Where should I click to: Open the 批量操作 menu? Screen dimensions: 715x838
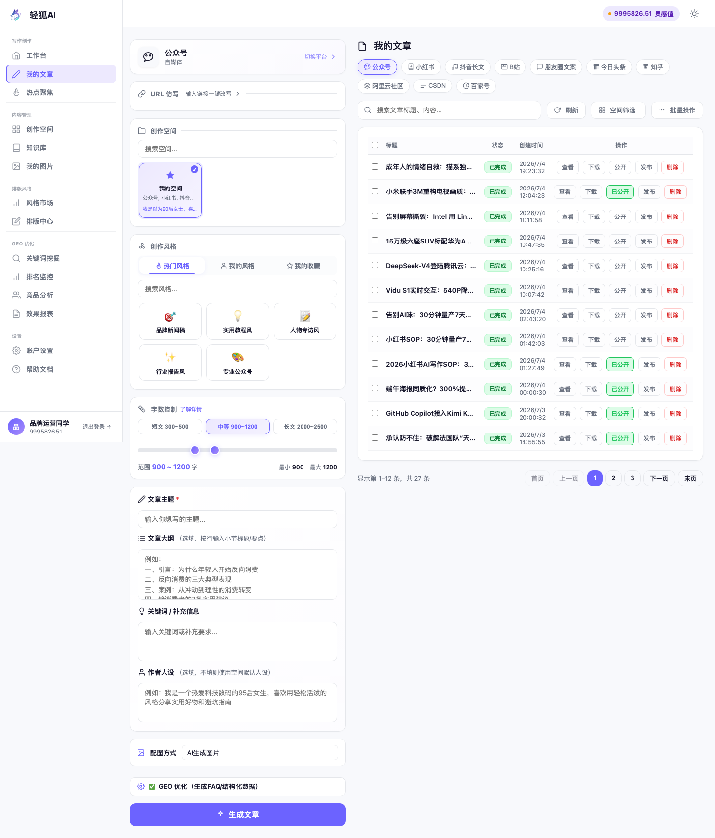(x=677, y=110)
